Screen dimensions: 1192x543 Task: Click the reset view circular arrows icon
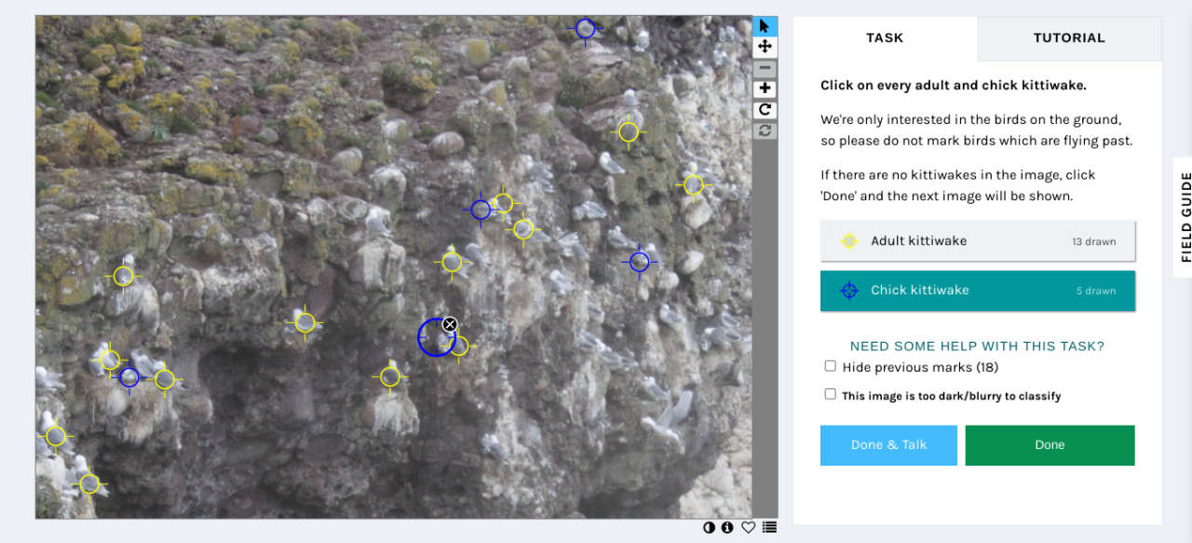pos(765,130)
